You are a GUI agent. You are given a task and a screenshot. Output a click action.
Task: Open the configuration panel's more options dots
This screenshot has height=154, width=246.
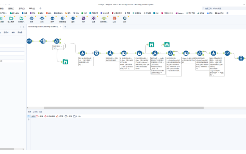(20, 27)
